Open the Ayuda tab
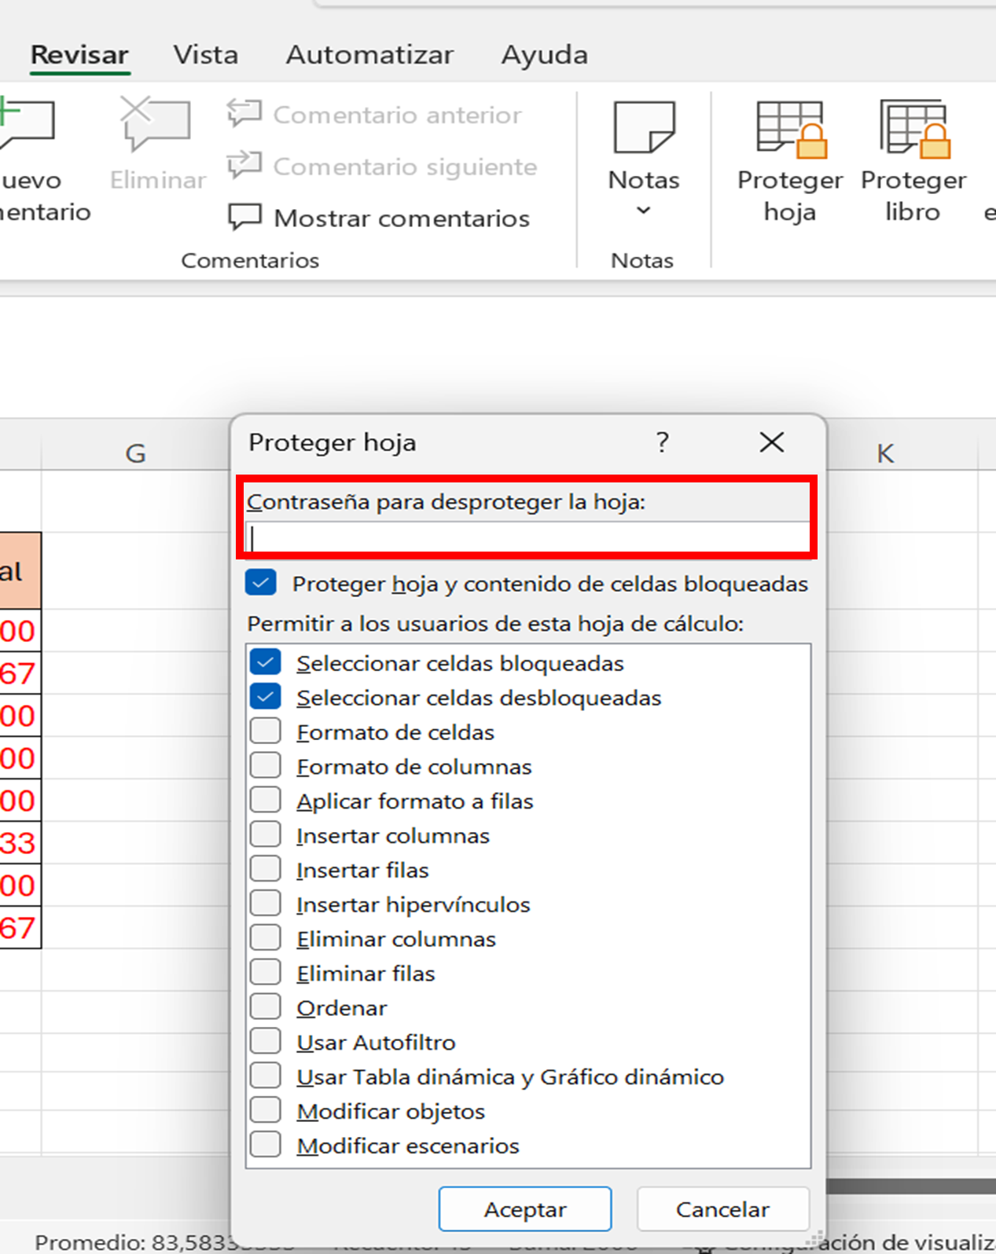 point(544,55)
